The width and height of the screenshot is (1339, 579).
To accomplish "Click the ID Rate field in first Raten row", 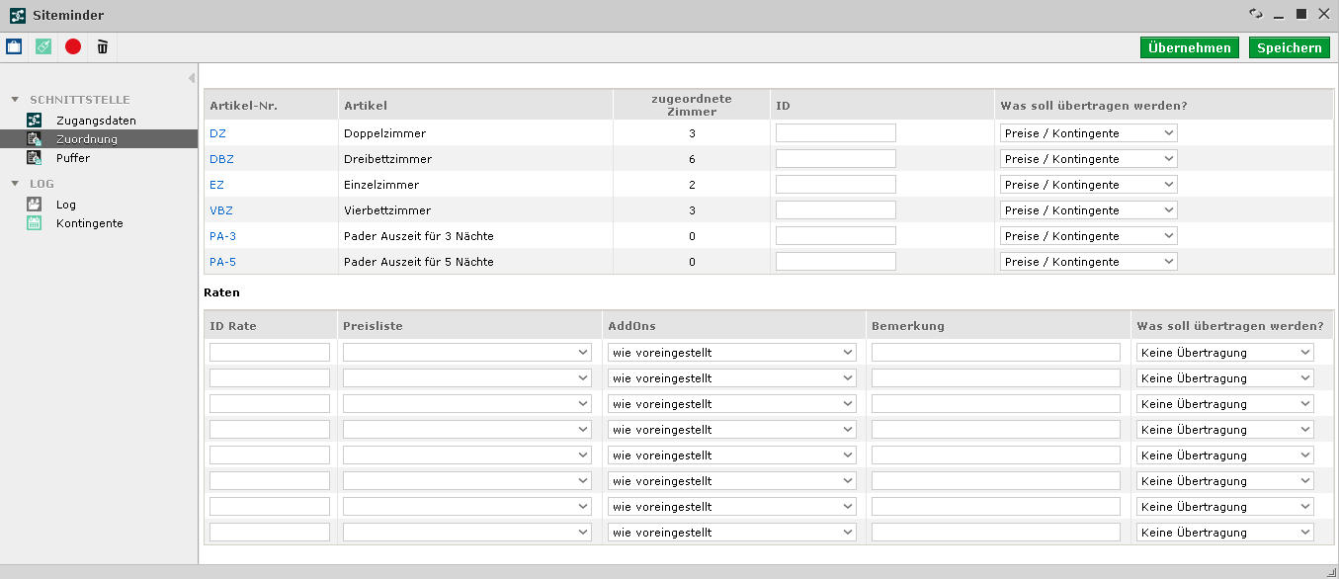I will [x=270, y=353].
